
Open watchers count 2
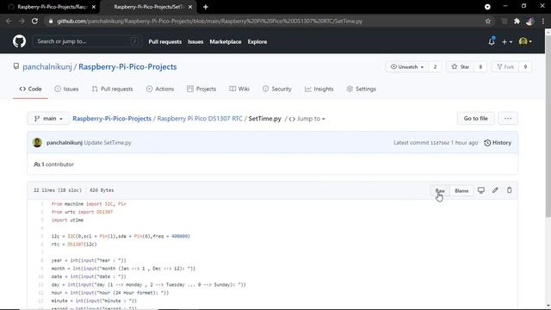[435, 67]
